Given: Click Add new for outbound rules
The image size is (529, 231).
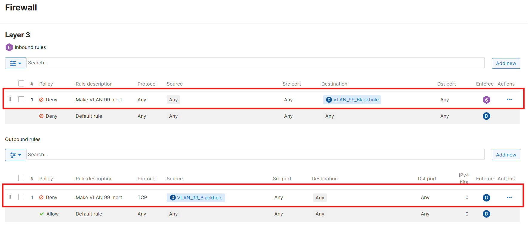Looking at the screenshot, I should click(x=506, y=155).
